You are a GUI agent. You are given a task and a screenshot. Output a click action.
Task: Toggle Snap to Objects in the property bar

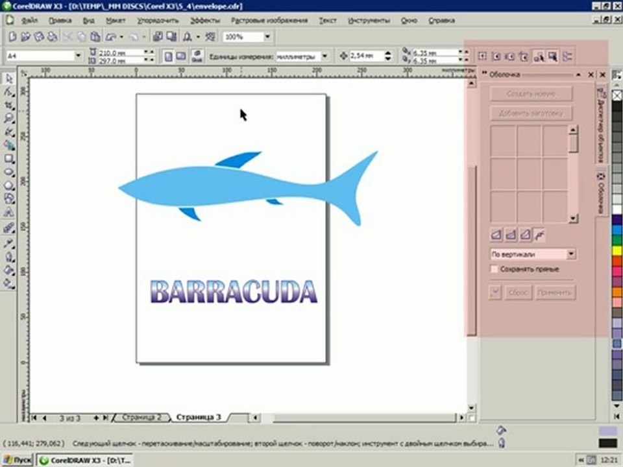(510, 56)
